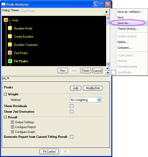
Task: Select the Baseline Mode step label
Action: click(23, 28)
